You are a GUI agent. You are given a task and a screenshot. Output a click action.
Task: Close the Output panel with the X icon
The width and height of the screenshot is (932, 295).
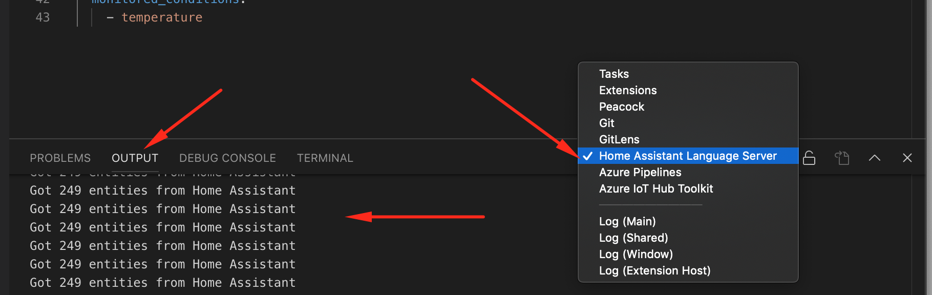pos(907,158)
